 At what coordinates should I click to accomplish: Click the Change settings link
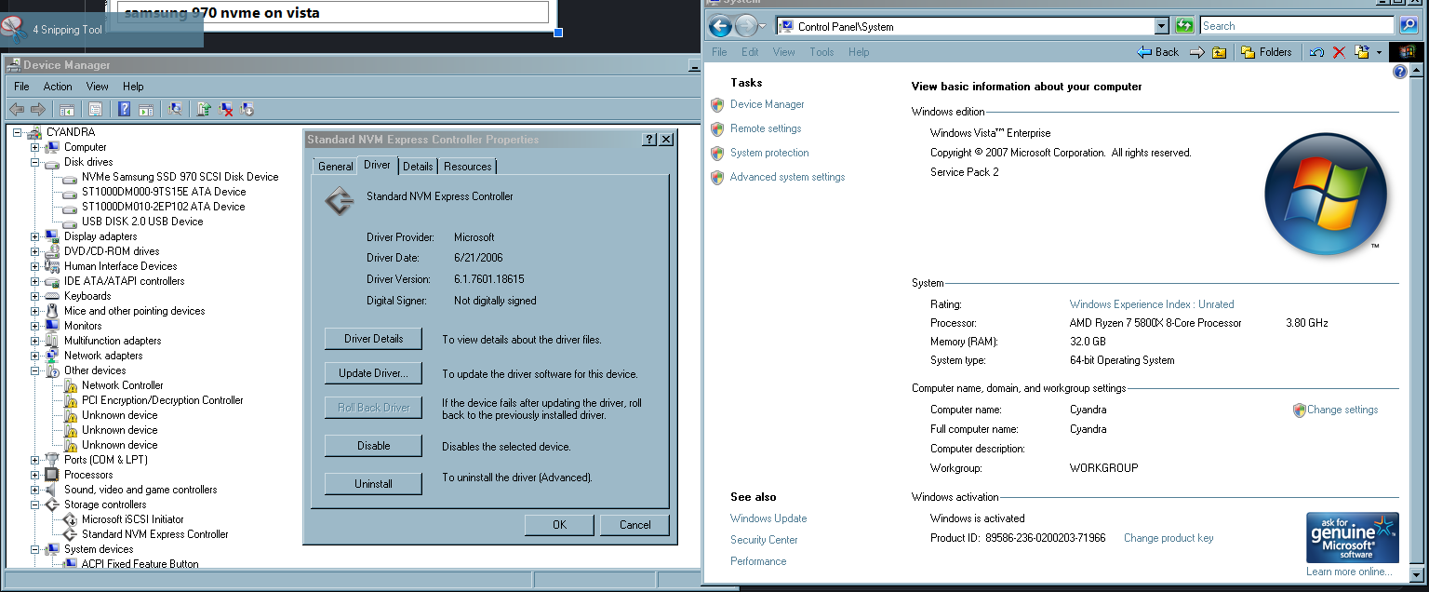[1342, 410]
